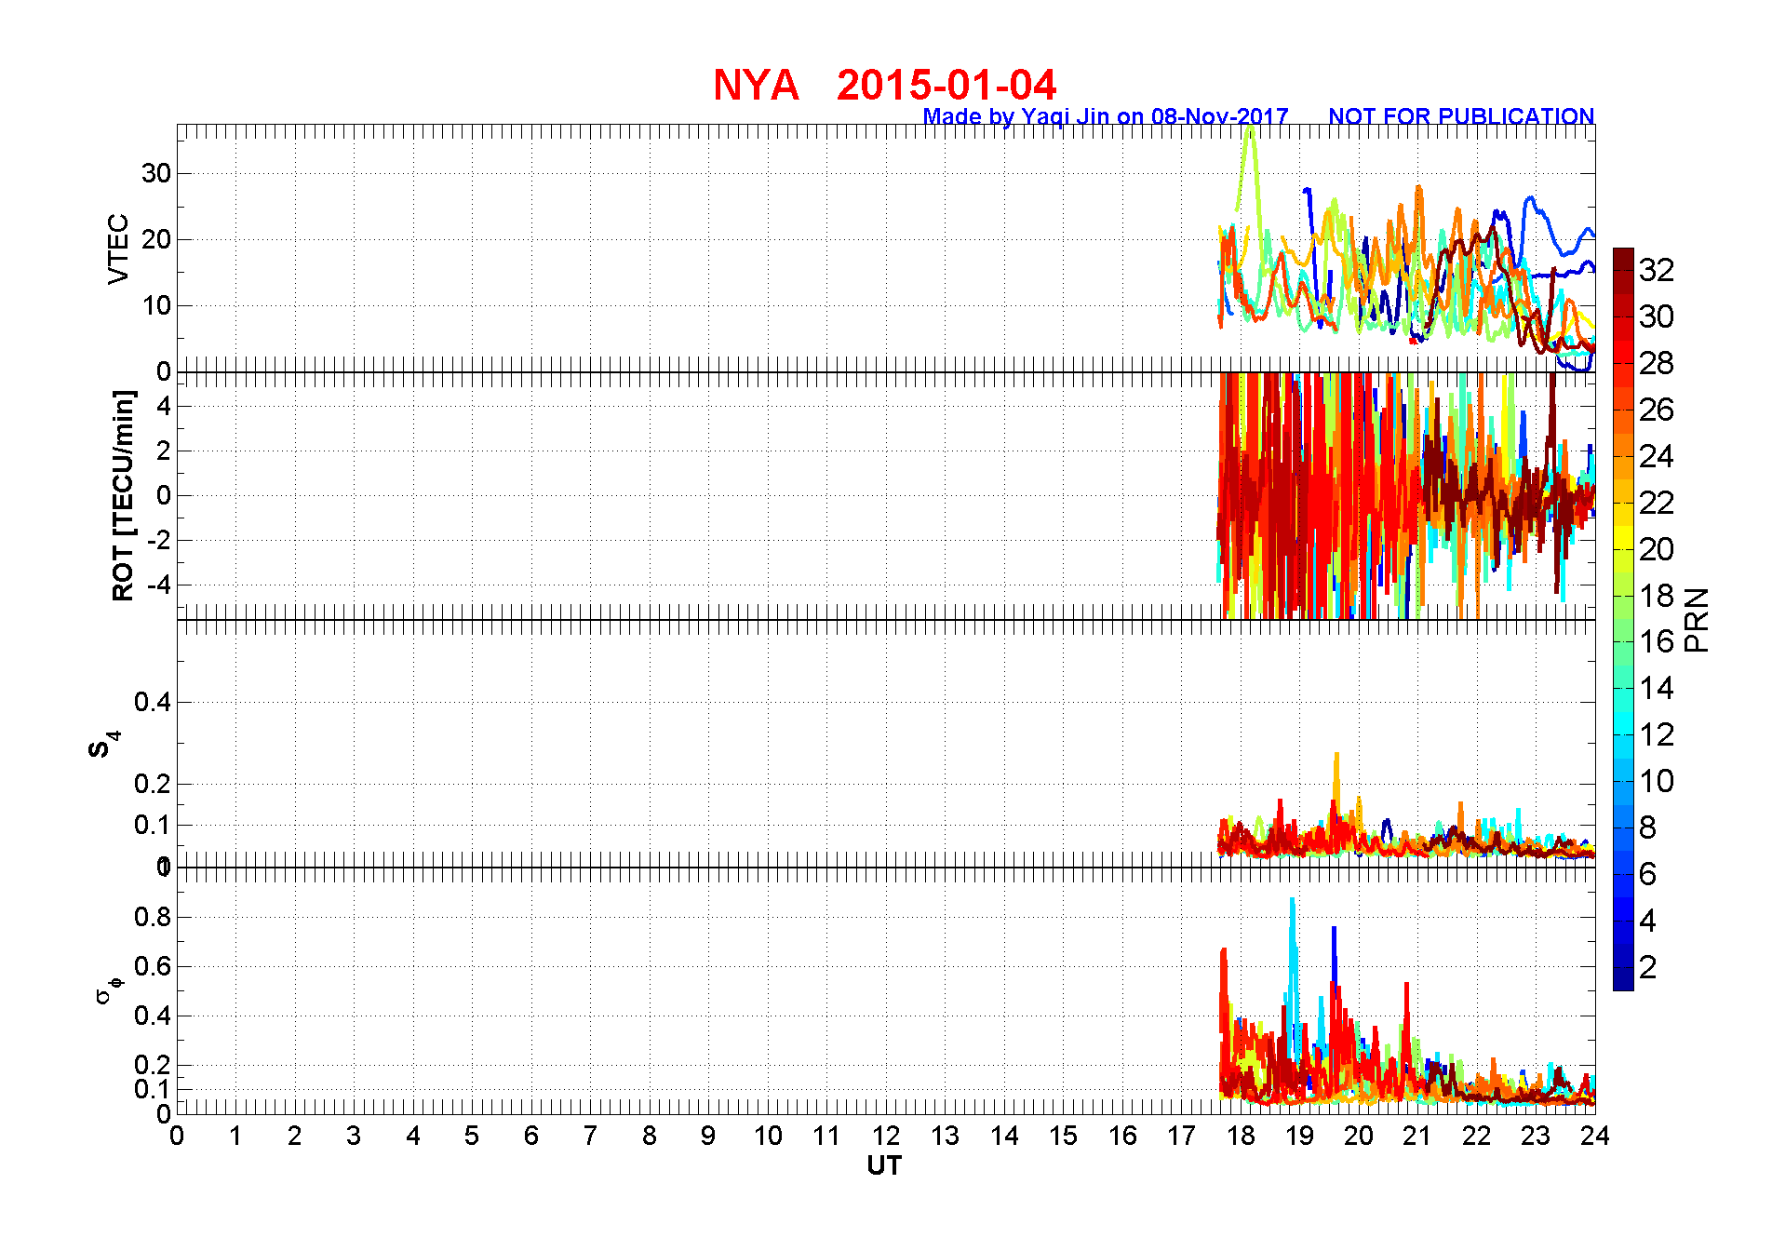Click the S4 y-axis label
The width and height of the screenshot is (1772, 1238).
[x=103, y=744]
